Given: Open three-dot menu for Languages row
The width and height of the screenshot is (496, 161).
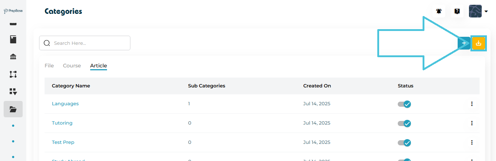Looking at the screenshot, I should (x=472, y=104).
